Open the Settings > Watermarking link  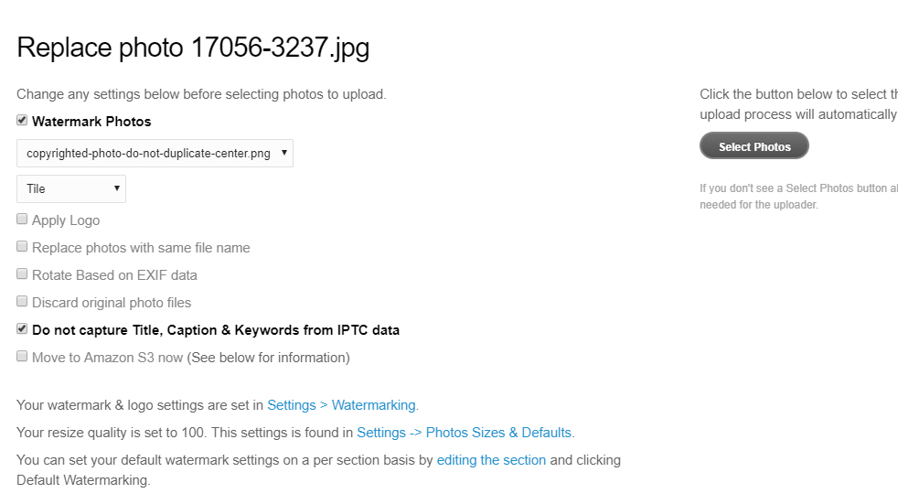[x=343, y=405]
